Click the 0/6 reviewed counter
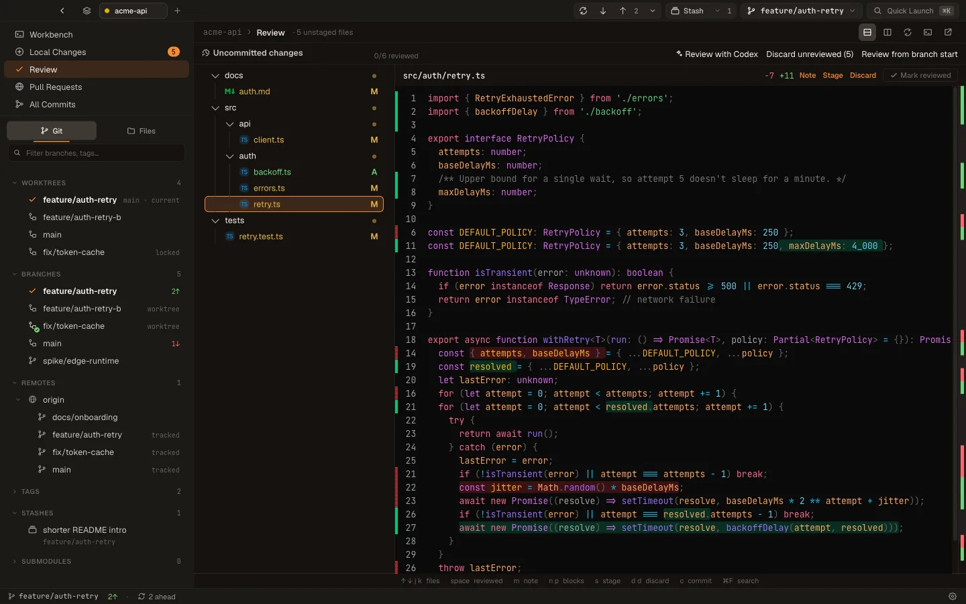Image resolution: width=966 pixels, height=604 pixels. pos(396,56)
